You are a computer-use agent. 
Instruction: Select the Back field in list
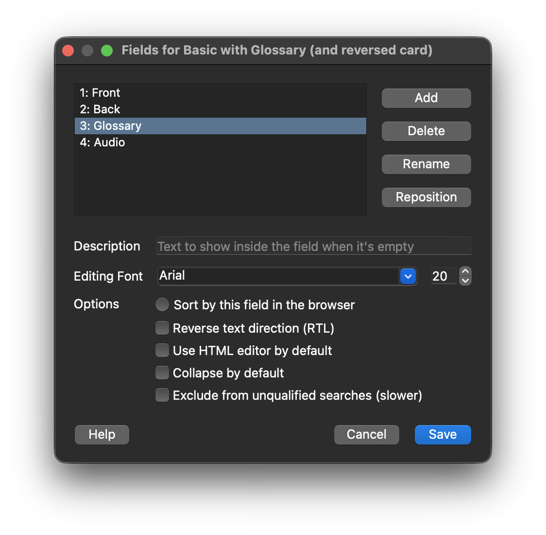click(100, 109)
